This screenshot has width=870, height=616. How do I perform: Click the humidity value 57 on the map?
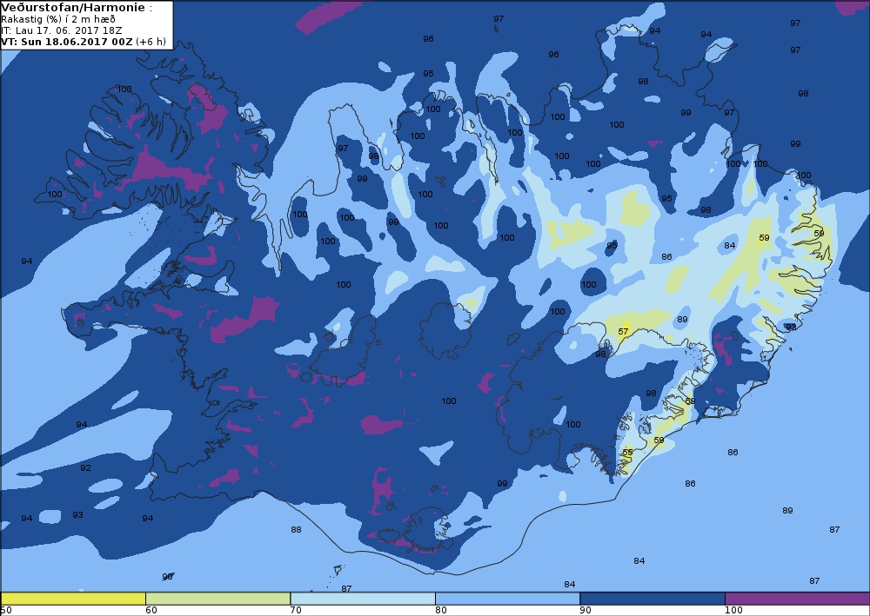[623, 332]
